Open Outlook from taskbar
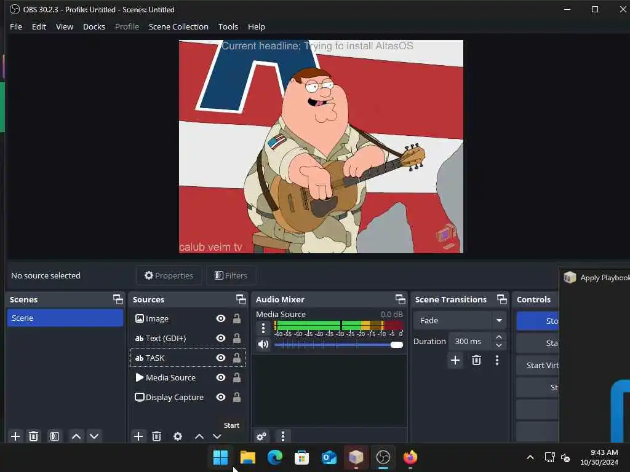Viewport: 630px width, 472px height. [329, 457]
